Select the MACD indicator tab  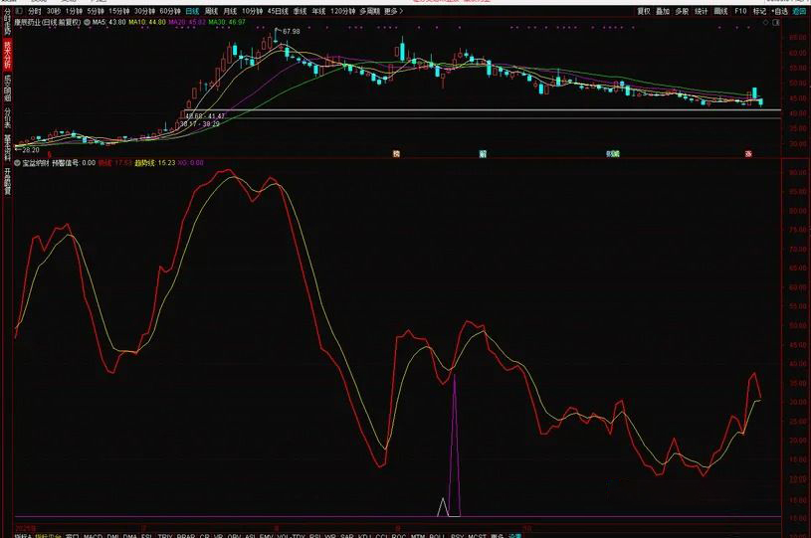[93, 535]
